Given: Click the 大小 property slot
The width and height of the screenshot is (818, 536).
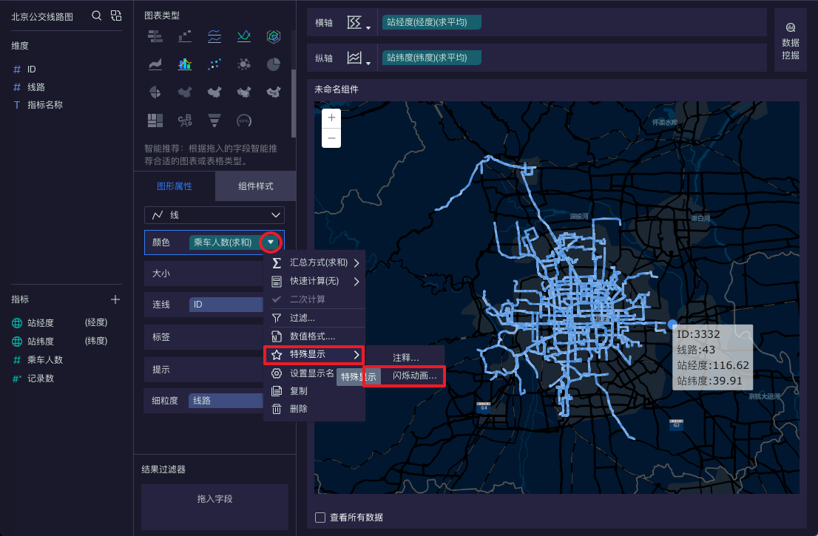Looking at the screenshot, I should [x=204, y=274].
